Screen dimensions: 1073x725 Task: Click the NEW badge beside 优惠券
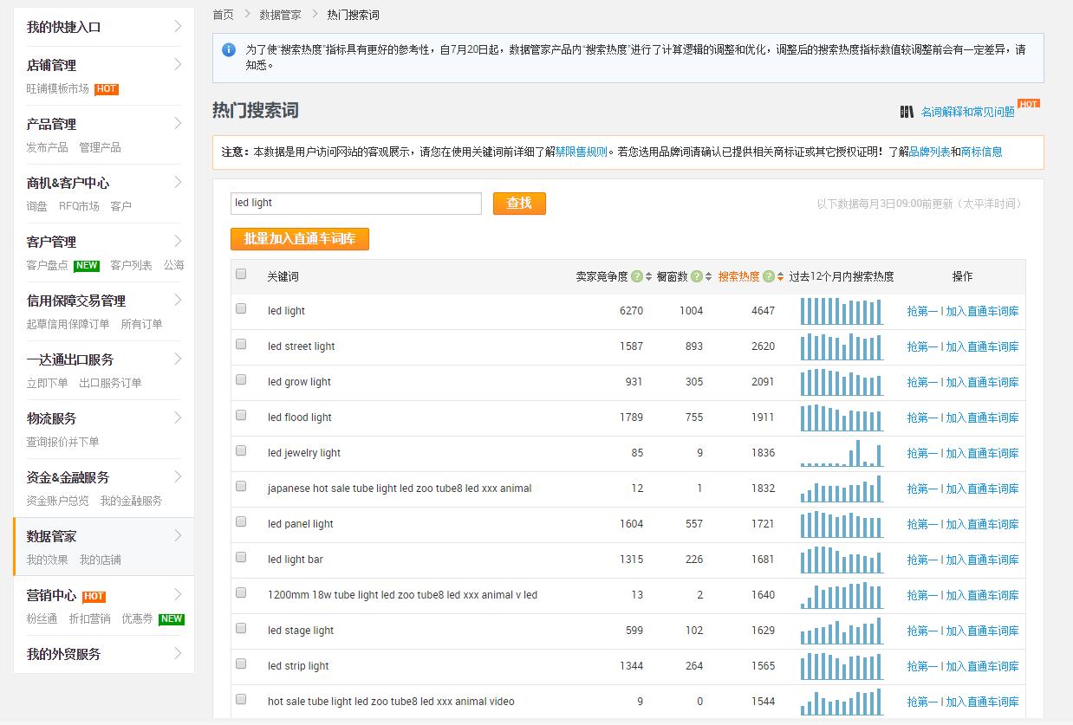(171, 619)
